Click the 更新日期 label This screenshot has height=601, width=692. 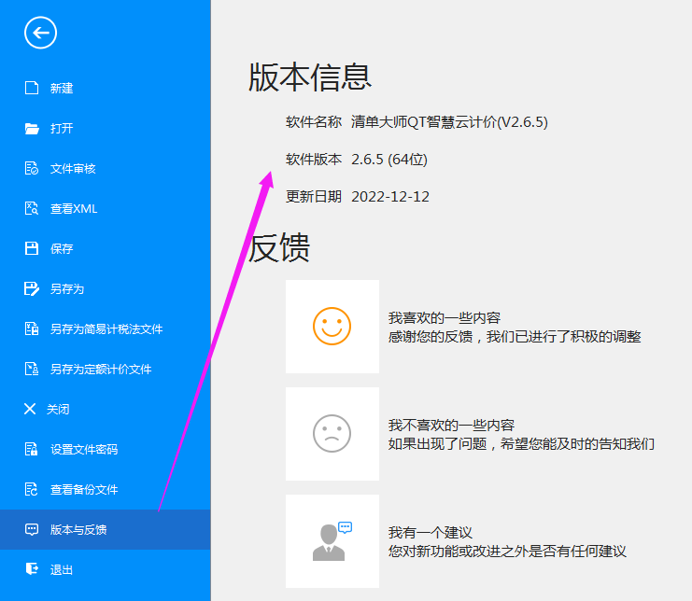pos(314,197)
